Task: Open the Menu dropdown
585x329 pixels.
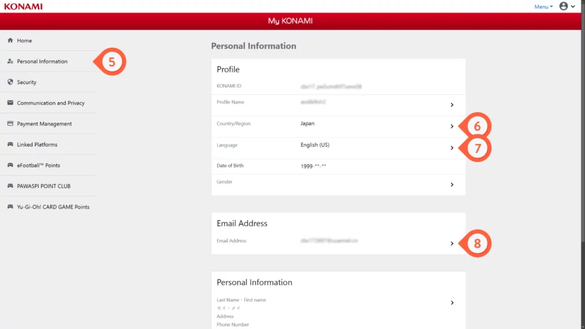Action: 543,7
